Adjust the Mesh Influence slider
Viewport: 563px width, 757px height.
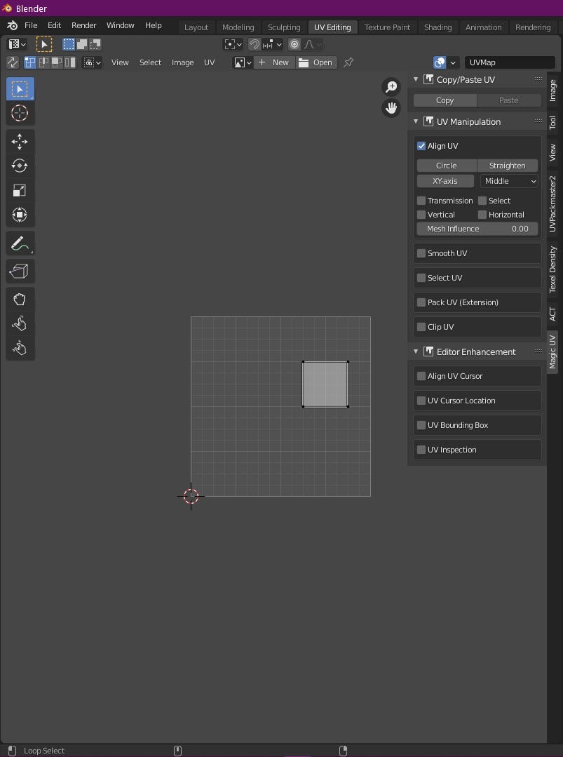(477, 228)
